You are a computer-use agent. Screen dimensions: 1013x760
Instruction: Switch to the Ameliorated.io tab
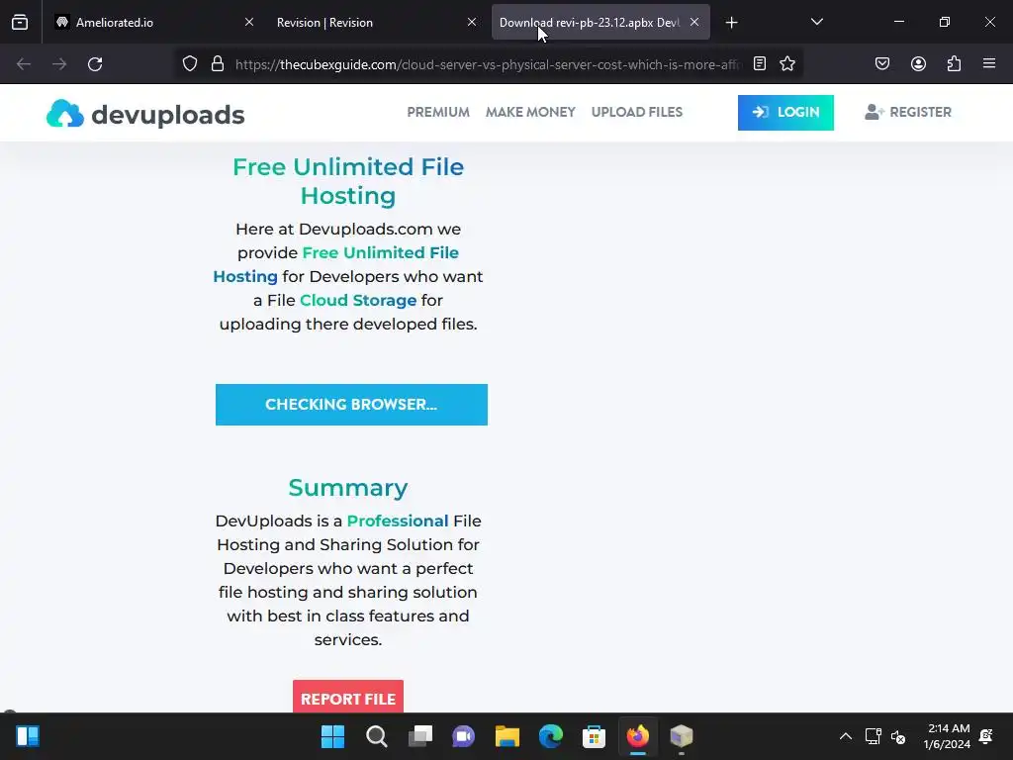pyautogui.click(x=155, y=22)
